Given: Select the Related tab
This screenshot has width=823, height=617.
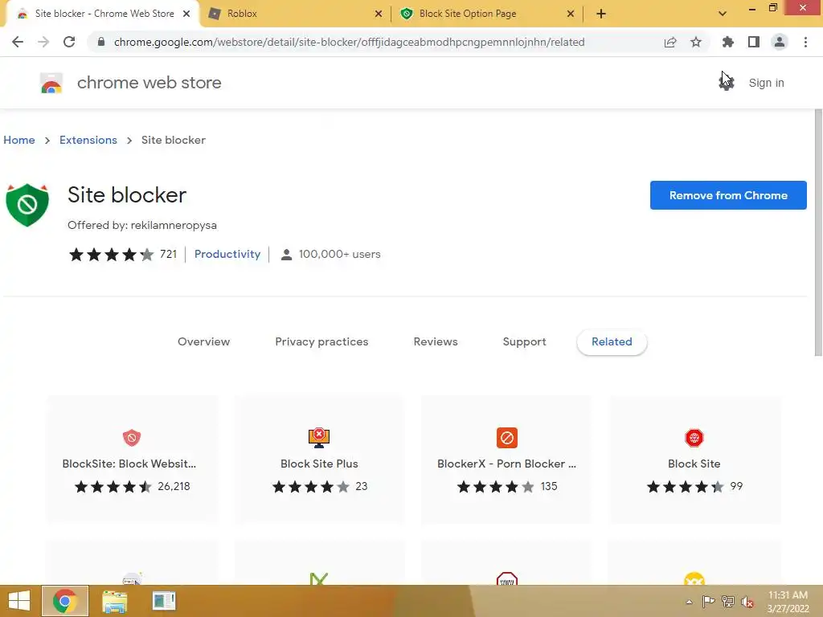Looking at the screenshot, I should tap(612, 342).
